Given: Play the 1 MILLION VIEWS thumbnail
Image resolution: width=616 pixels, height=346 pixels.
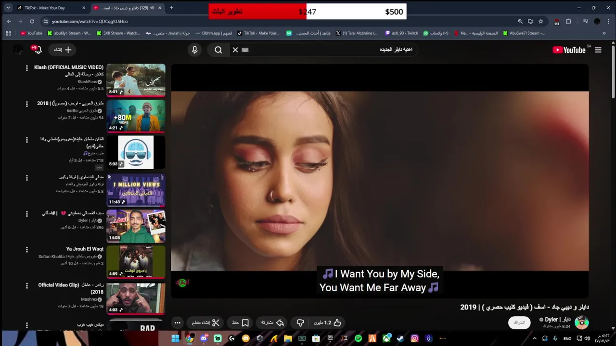Looking at the screenshot, I should (x=136, y=189).
